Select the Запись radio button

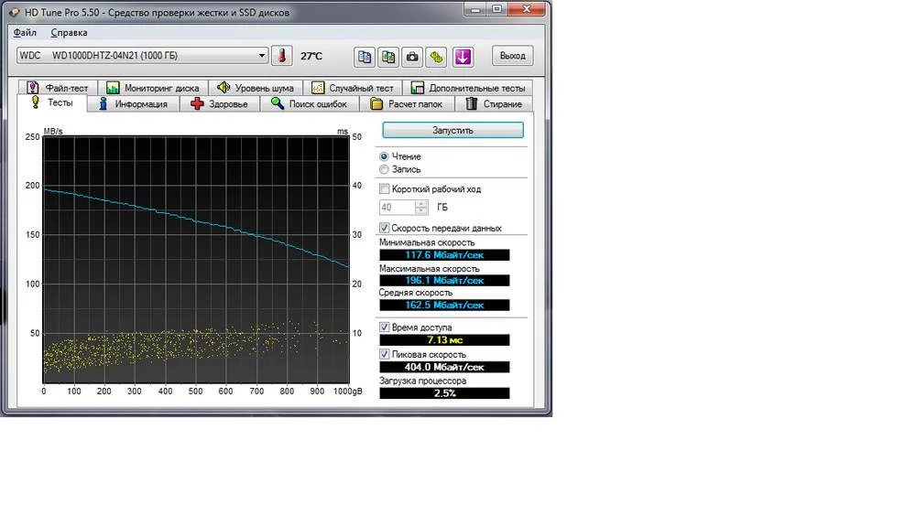click(x=384, y=169)
